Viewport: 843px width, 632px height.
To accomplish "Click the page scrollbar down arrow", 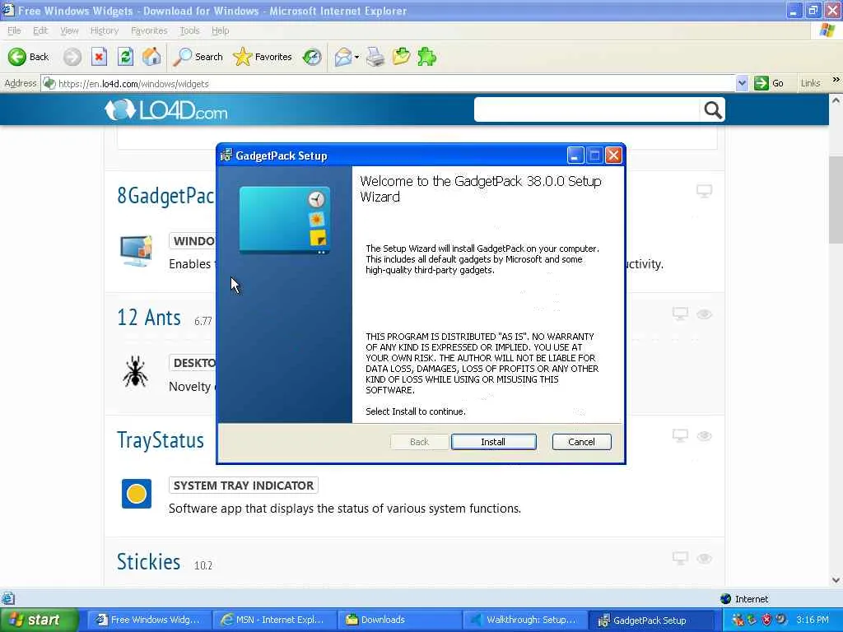I will point(836,580).
